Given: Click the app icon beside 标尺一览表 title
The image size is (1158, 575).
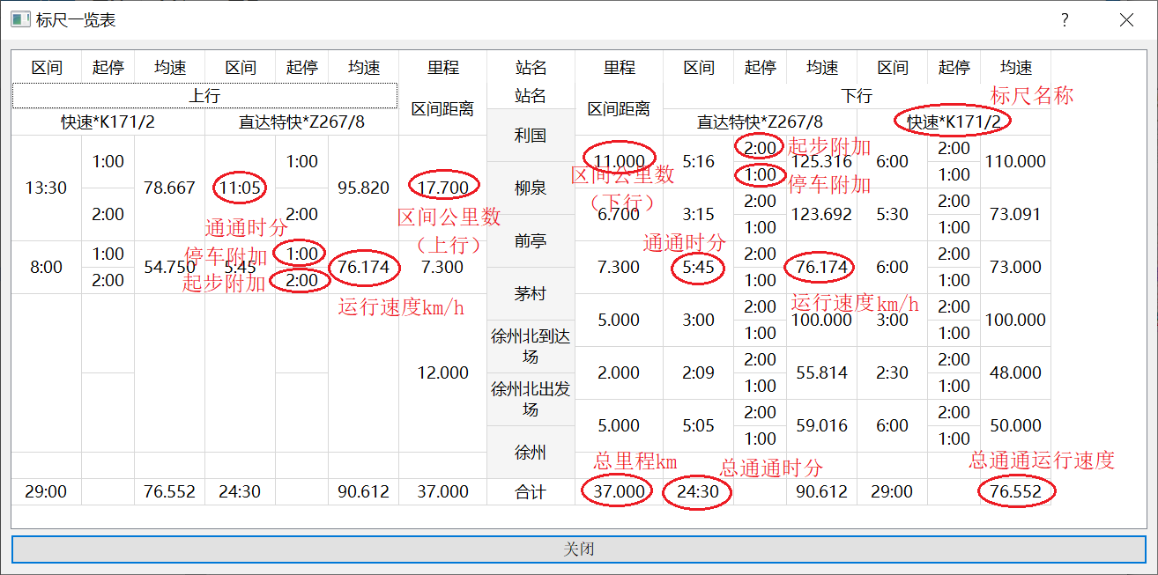Looking at the screenshot, I should [19, 19].
